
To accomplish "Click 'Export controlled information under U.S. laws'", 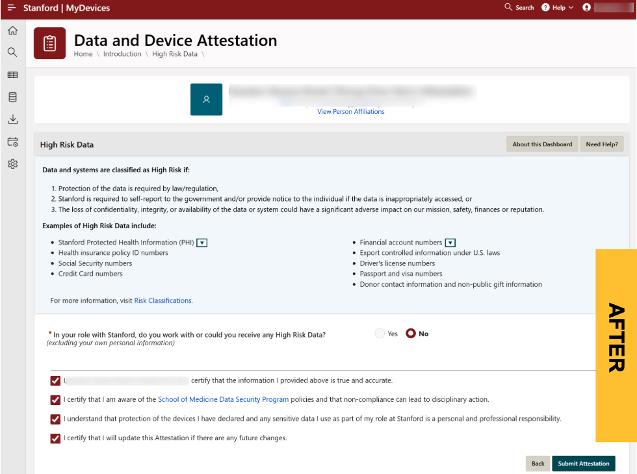I will click(x=430, y=253).
